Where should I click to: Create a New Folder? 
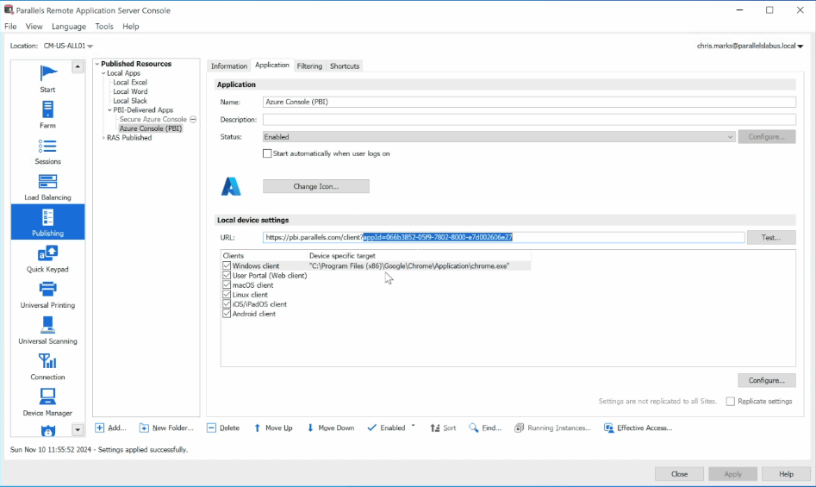pos(166,428)
